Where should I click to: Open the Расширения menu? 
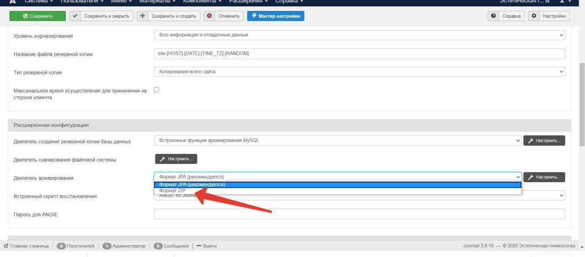pyautogui.click(x=249, y=2)
